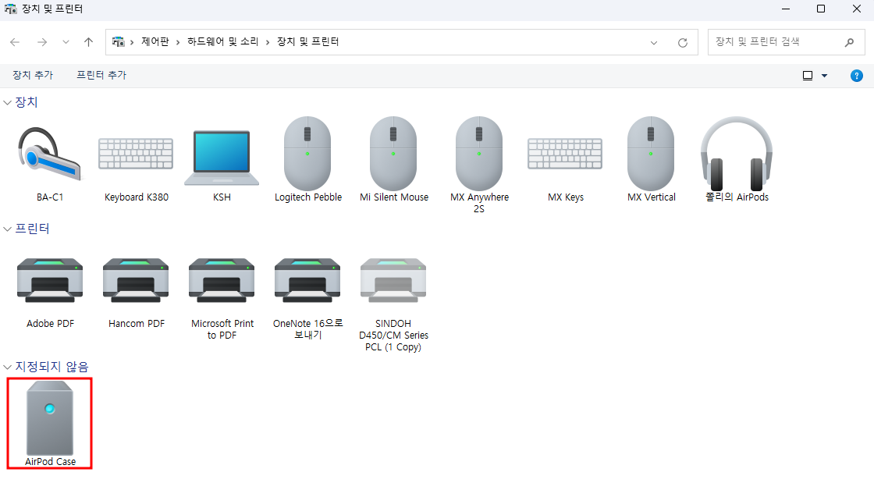
Task: Click the 장치 및 프린터 breadcrumb
Action: pyautogui.click(x=308, y=42)
